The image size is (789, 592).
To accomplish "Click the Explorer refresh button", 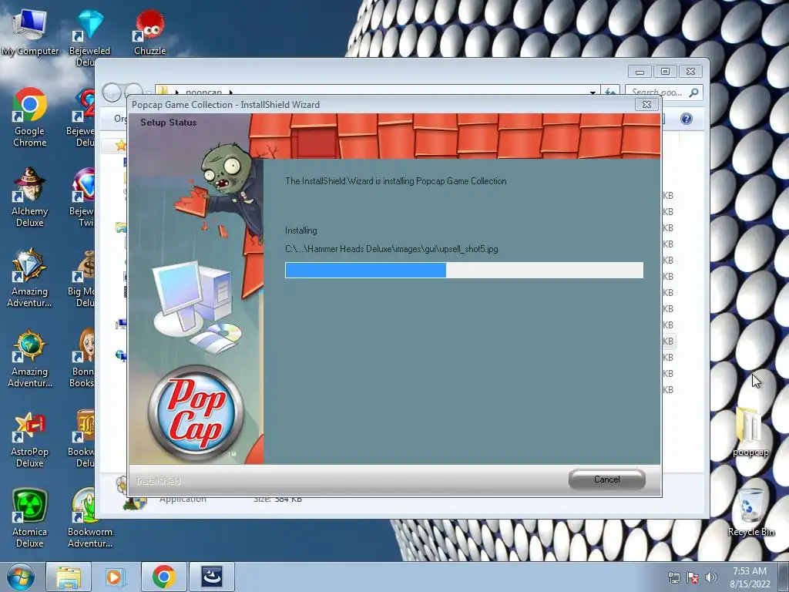I will pos(610,92).
